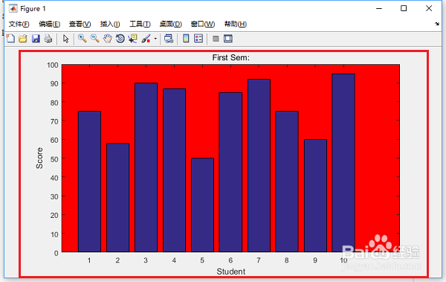The image size is (446, 282).
Task: Select the Data Cursor tool
Action: click(132, 39)
